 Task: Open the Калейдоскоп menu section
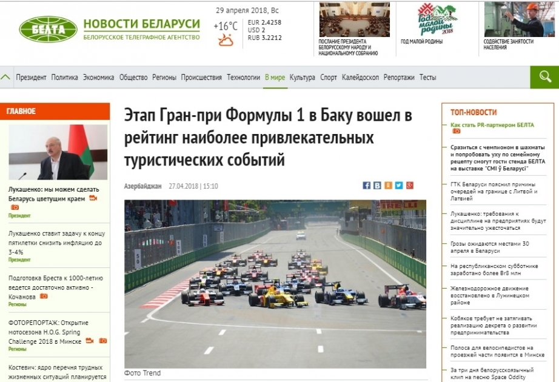[x=360, y=78]
